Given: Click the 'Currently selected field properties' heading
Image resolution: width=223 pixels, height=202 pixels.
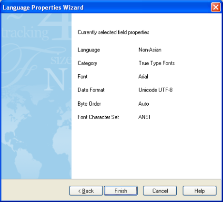Looking at the screenshot, I should (113, 32).
